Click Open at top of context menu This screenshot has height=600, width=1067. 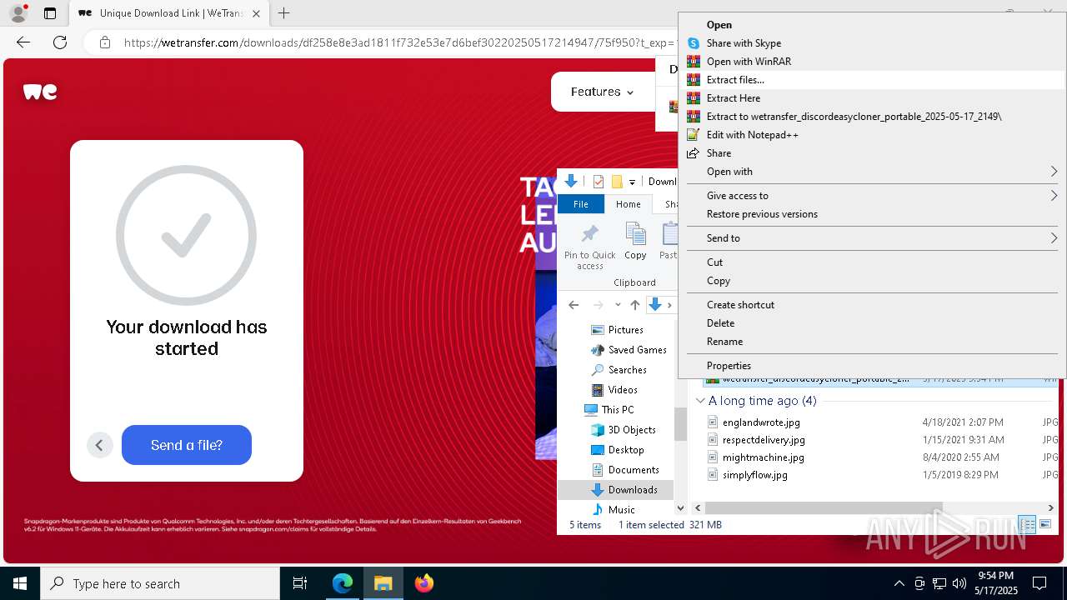point(872,25)
